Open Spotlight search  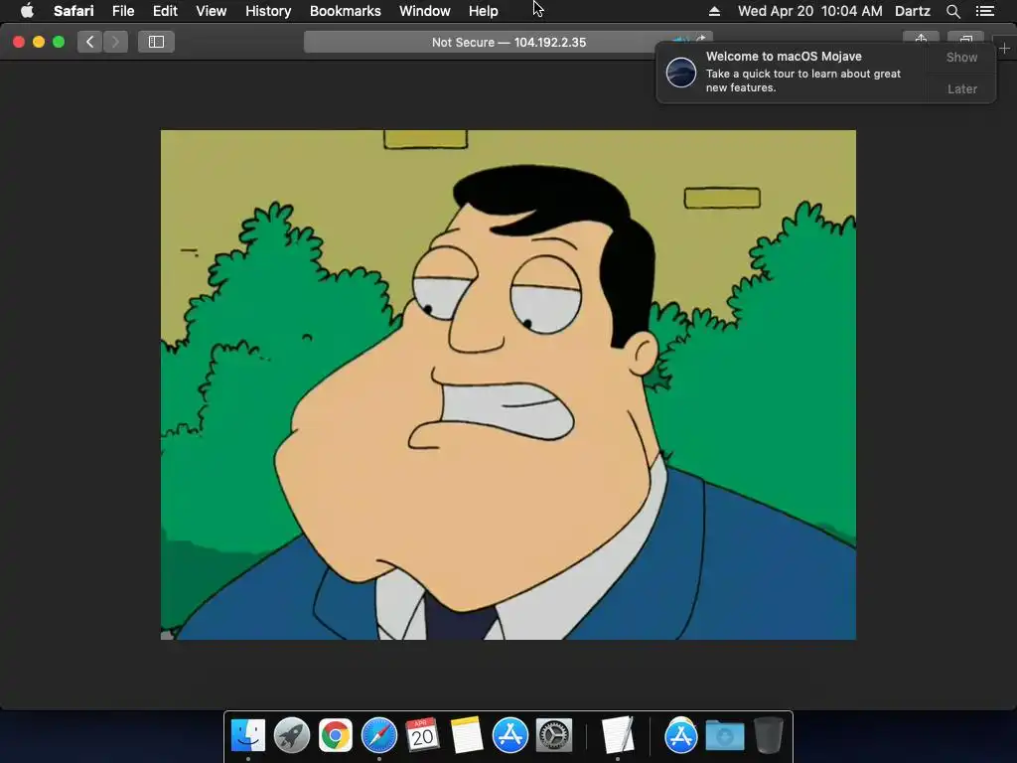952,11
